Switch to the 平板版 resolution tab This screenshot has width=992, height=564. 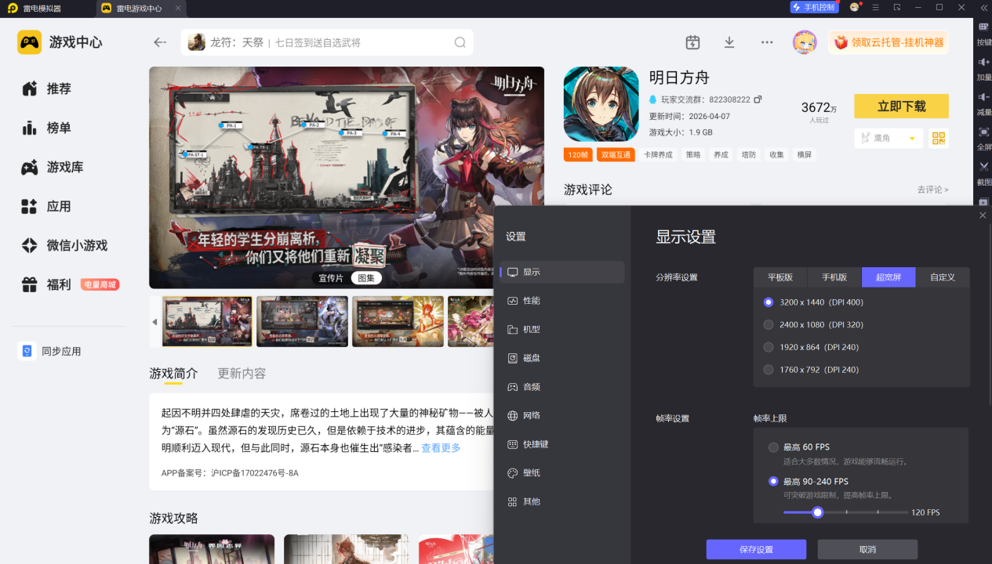click(x=780, y=277)
